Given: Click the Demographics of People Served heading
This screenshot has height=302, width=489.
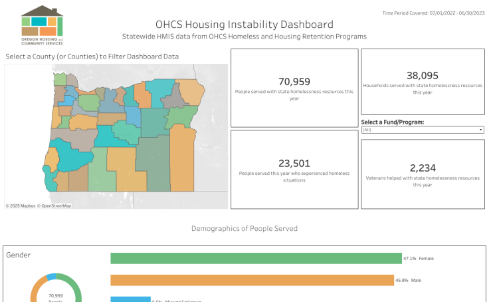Looking at the screenshot, I should pos(244,229).
